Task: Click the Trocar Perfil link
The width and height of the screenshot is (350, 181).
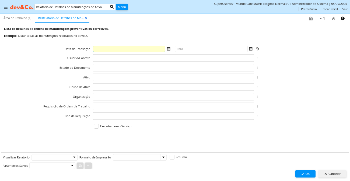Action: pos(329,9)
